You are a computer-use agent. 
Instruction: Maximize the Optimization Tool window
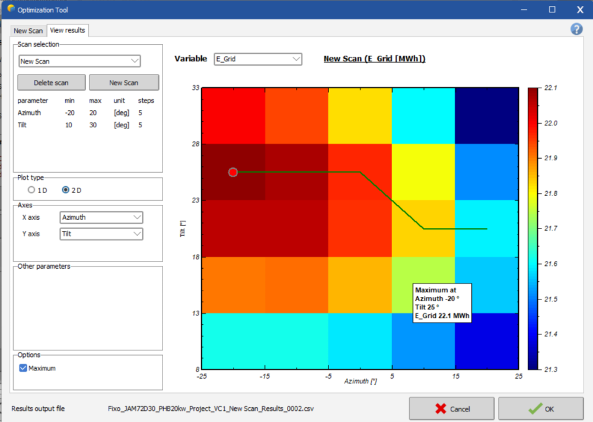pos(552,9)
